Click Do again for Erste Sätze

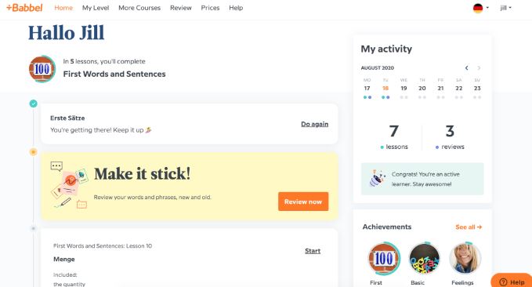(x=314, y=124)
